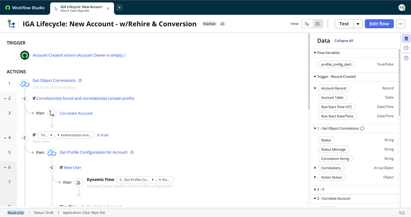
Task: Expand the 2 - If section
Action: click(x=315, y=189)
